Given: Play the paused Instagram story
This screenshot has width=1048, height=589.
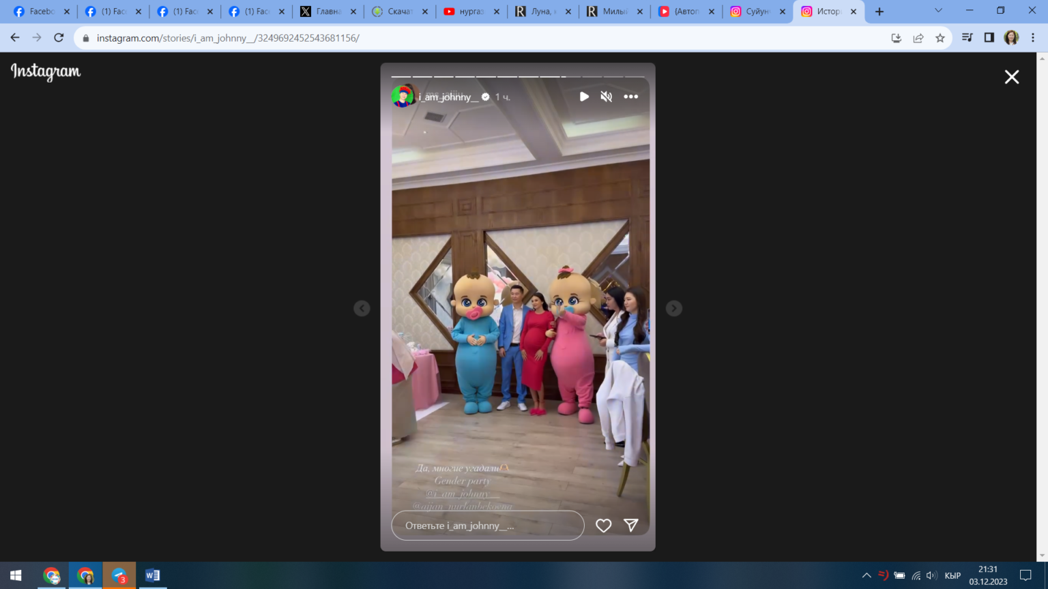Looking at the screenshot, I should click(584, 97).
